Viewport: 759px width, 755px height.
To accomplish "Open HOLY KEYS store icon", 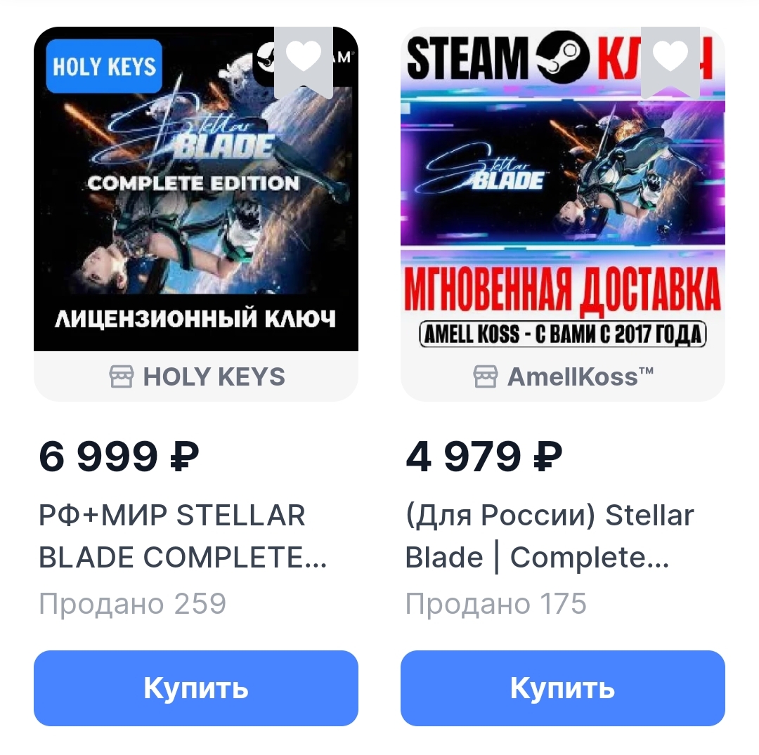I will (x=121, y=376).
